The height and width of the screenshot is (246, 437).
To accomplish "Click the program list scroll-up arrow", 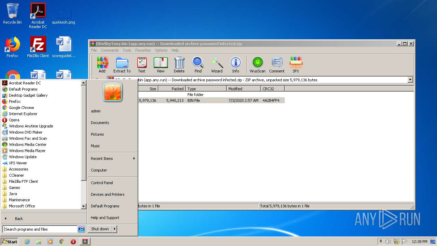I will click(83, 82).
